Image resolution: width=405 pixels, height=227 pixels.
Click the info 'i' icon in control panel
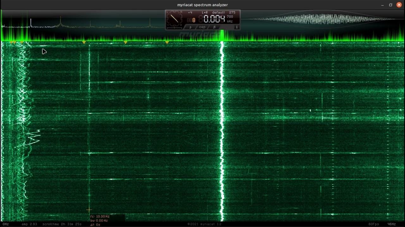pyautogui.click(x=236, y=27)
